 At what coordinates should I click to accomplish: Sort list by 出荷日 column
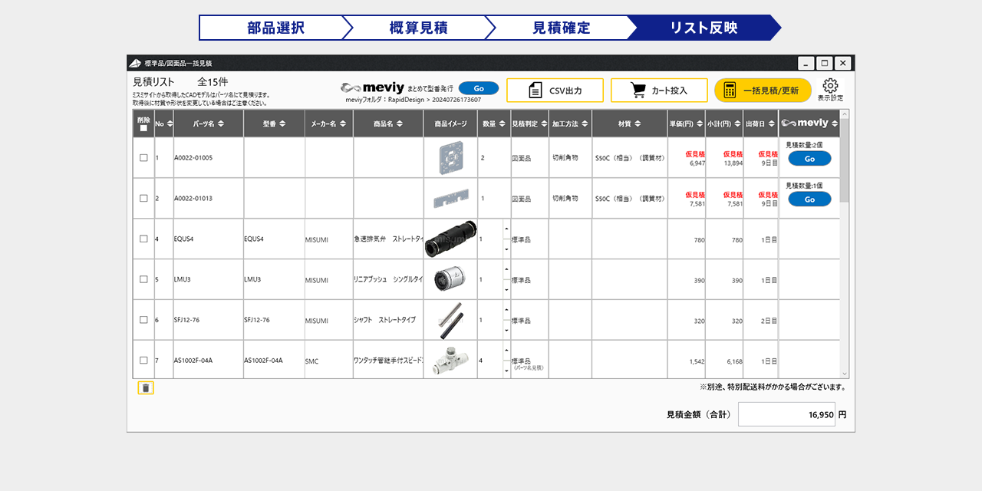760,124
